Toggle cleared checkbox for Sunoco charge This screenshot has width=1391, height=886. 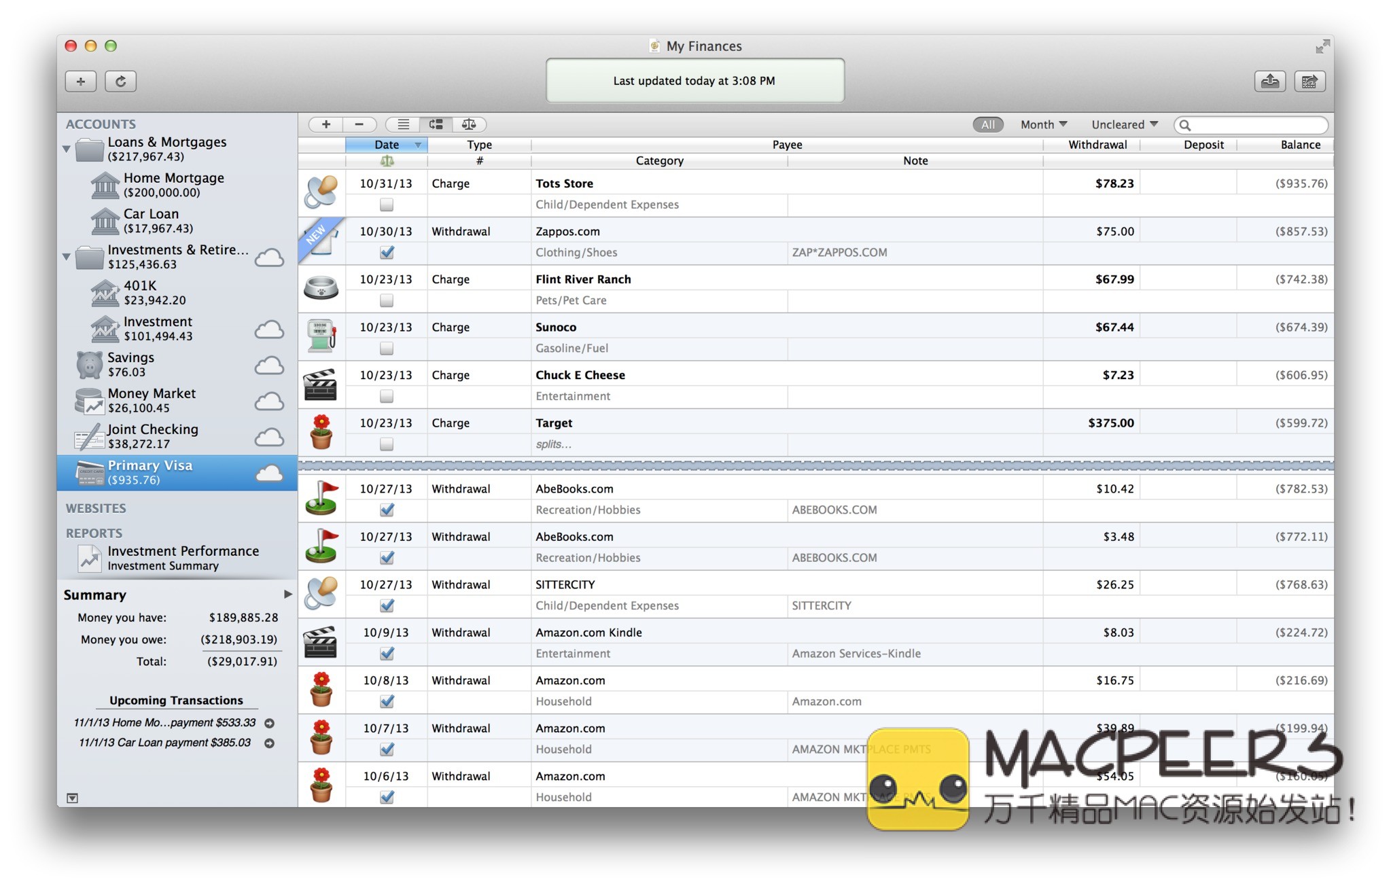(387, 349)
